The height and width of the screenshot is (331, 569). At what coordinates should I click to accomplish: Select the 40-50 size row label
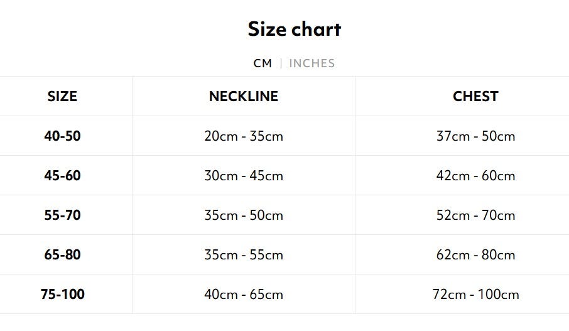tap(62, 136)
